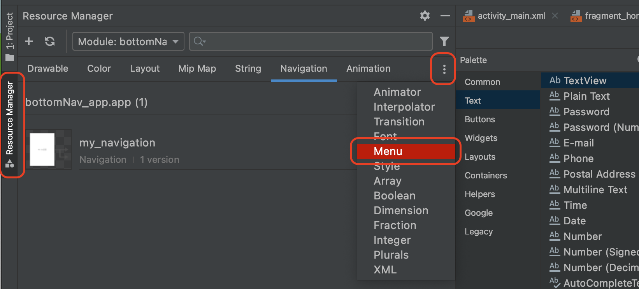
Task: Toggle the Project tool window tab
Action: tap(10, 36)
